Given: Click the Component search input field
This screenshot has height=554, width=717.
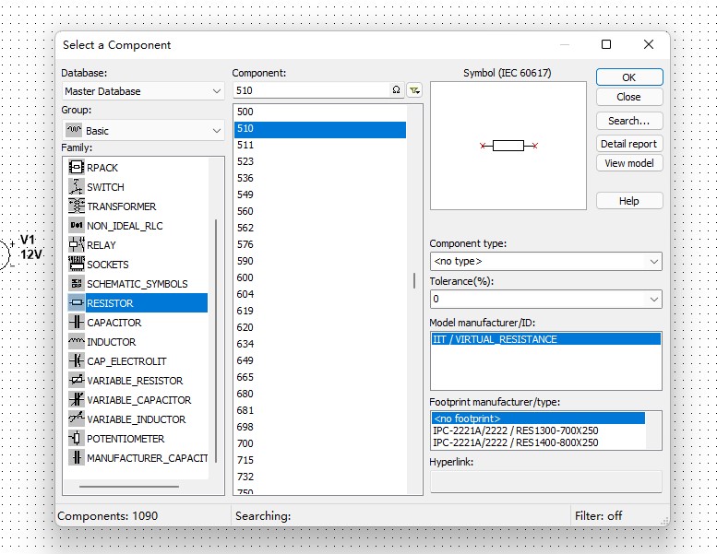Looking at the screenshot, I should click(x=311, y=90).
